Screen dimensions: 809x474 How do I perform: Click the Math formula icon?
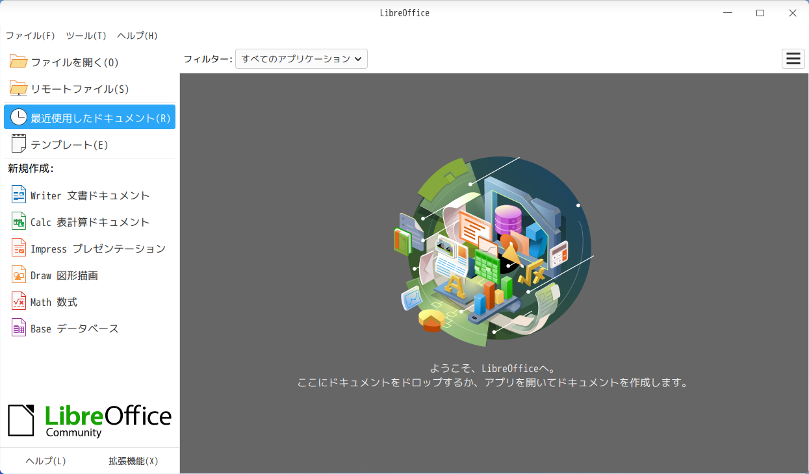click(19, 301)
